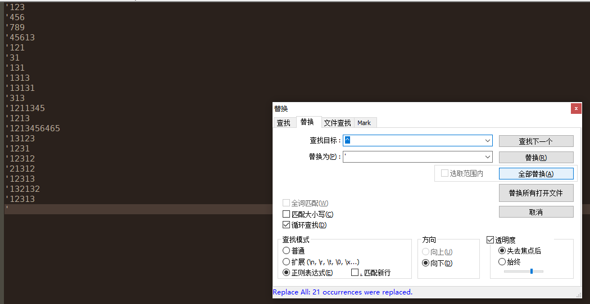The image size is (590, 304).
Task: Expand the 查找目标 history dropdown arrow
Action: pyautogui.click(x=488, y=141)
